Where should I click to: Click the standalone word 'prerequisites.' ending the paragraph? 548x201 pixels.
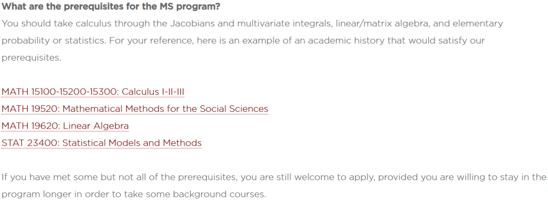(31, 58)
